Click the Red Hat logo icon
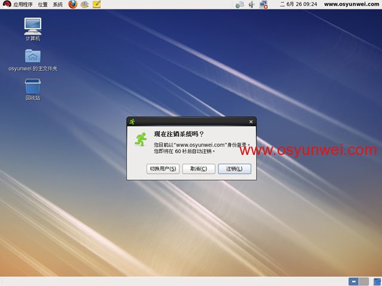Viewport: 382px width, 286px height. point(7,4)
